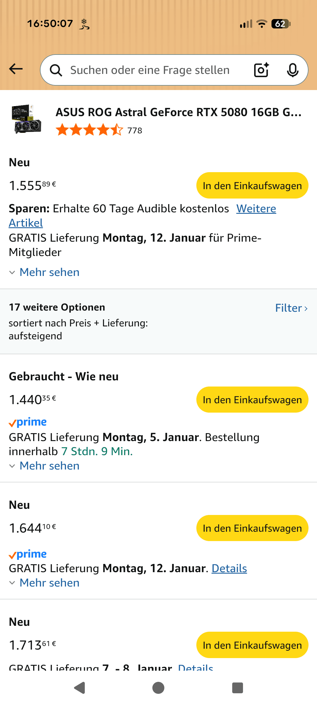Open the Filter options

point(291,308)
